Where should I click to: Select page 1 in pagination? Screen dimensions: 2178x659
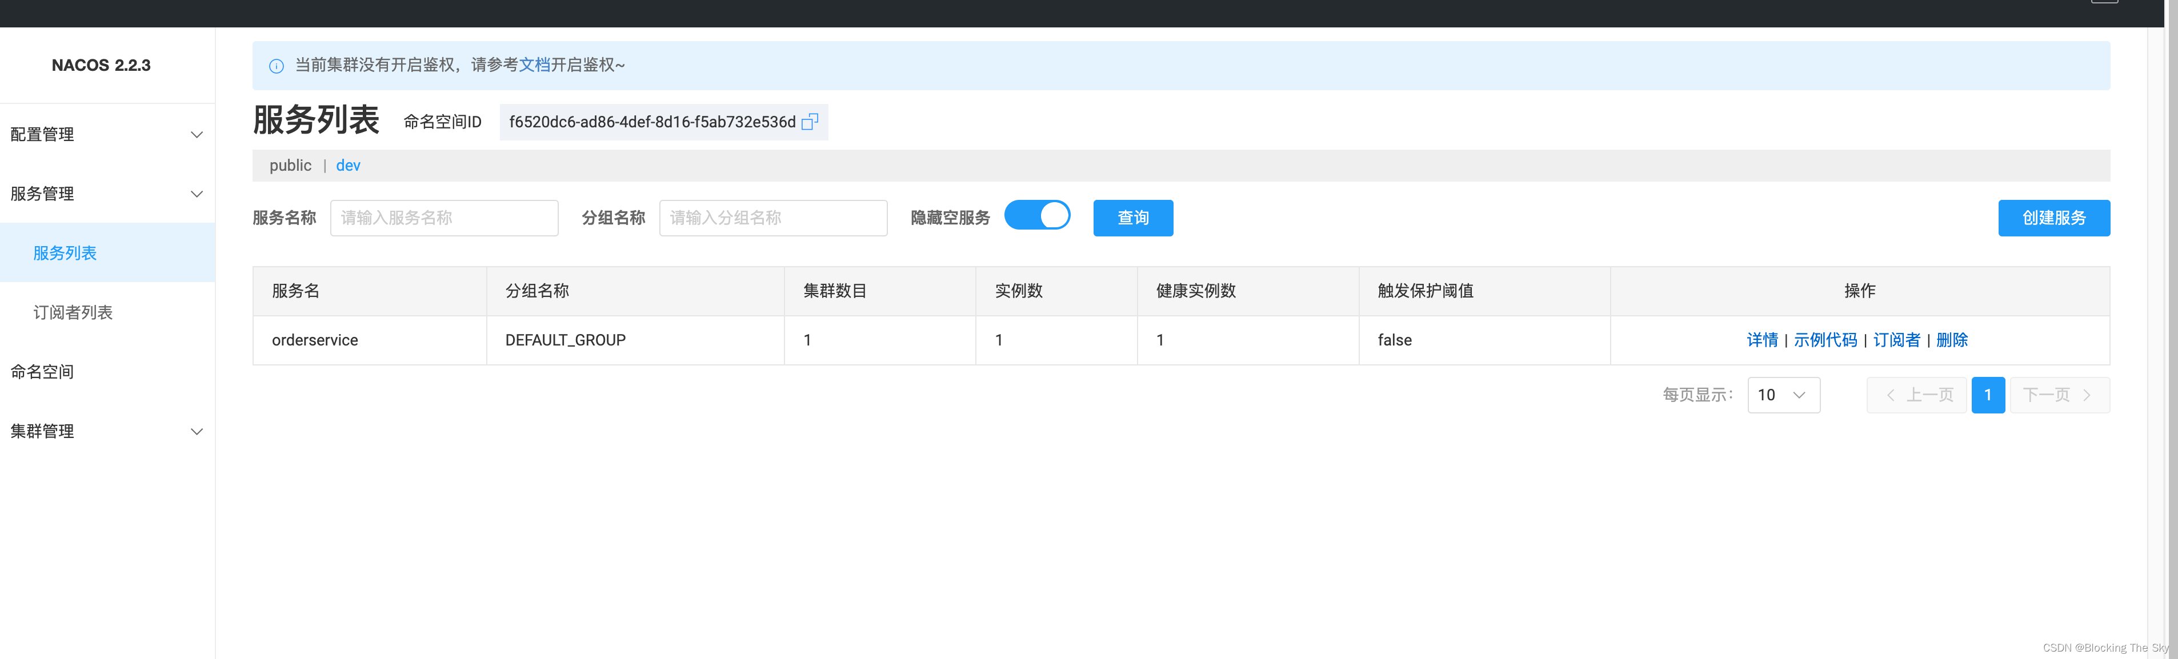click(x=1988, y=395)
